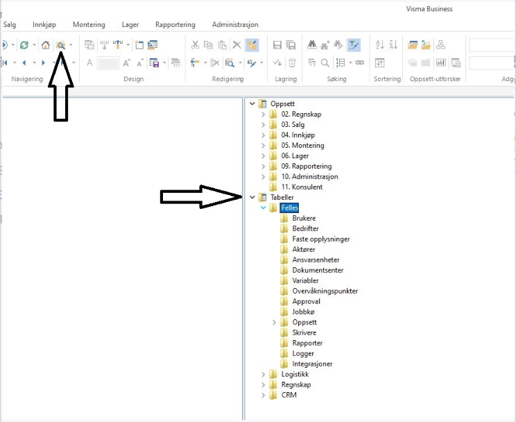The image size is (516, 422).
Task: Open the Rapportering menu
Action: pos(175,25)
